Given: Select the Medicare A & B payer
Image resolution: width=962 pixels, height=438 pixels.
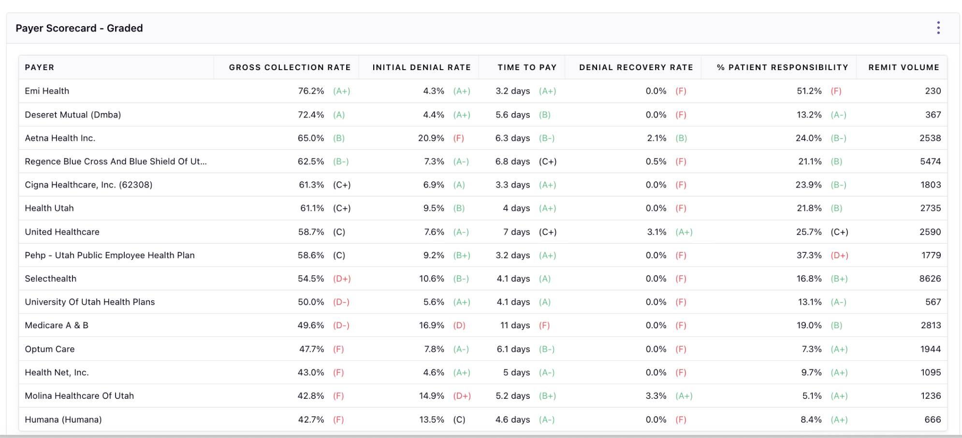Looking at the screenshot, I should click(57, 325).
